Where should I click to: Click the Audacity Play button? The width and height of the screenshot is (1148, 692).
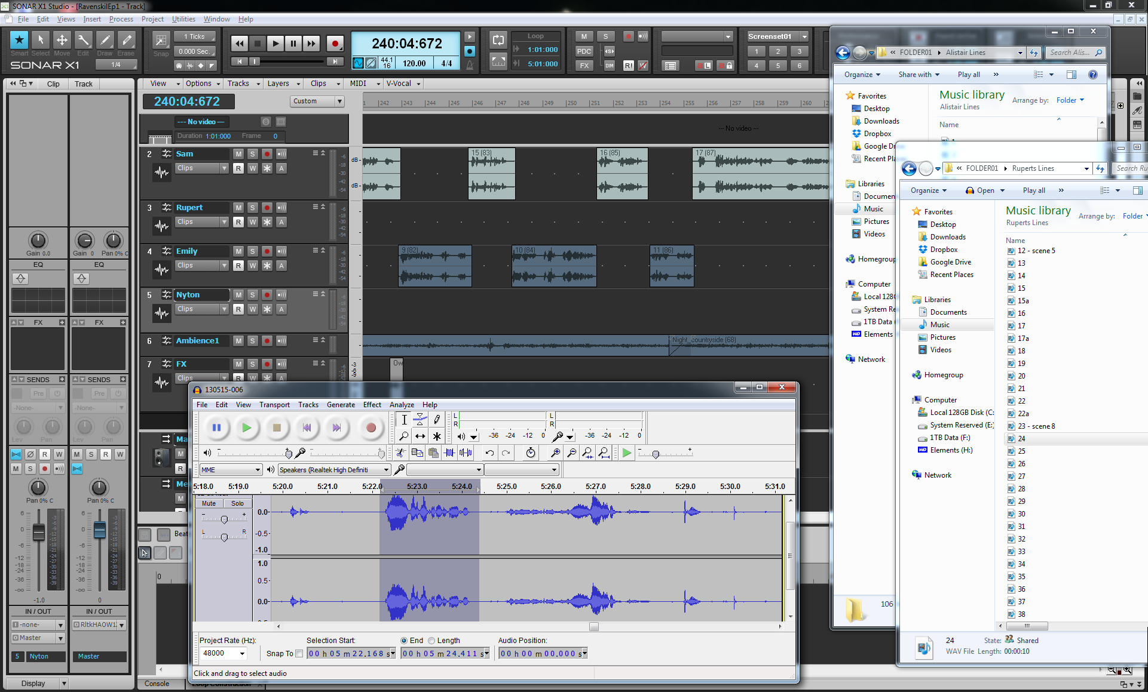click(246, 427)
